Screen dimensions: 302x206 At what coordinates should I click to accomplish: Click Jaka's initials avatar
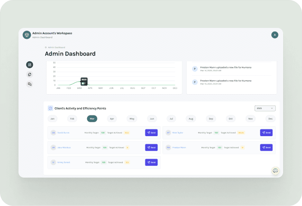point(53,147)
